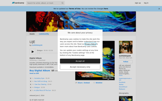Screen dimensions: 162x101
Task: Click the 'discography' heading
Action: pyautogui.click(x=124, y=93)
